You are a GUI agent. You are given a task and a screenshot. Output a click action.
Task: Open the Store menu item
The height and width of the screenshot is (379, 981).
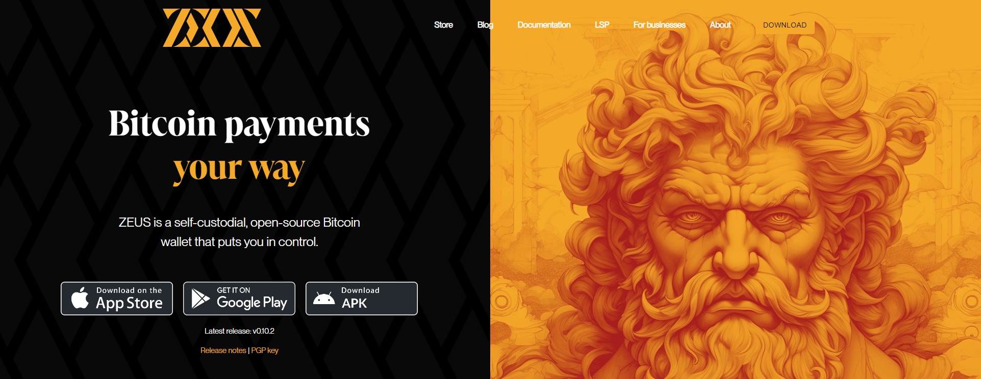pos(443,25)
